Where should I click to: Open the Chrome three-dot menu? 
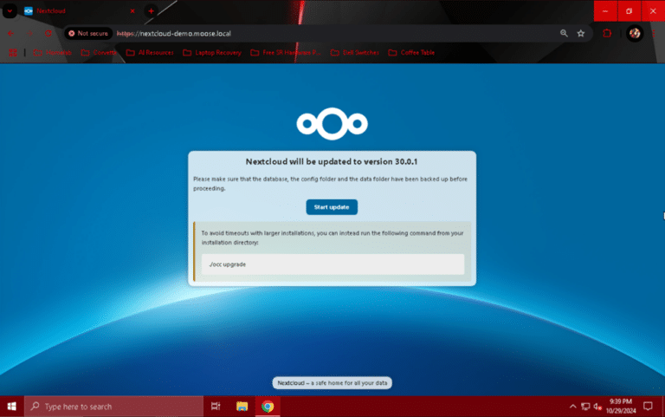click(x=653, y=33)
